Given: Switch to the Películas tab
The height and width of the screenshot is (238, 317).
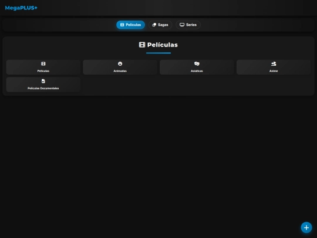Looking at the screenshot, I should (130, 25).
